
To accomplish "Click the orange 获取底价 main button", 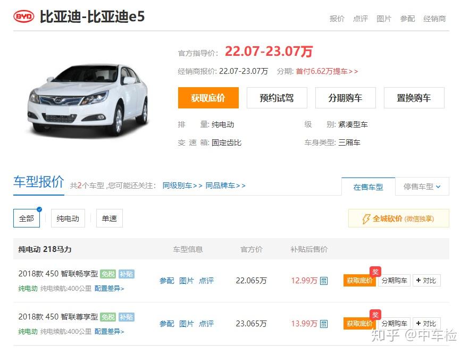I will 208,98.
